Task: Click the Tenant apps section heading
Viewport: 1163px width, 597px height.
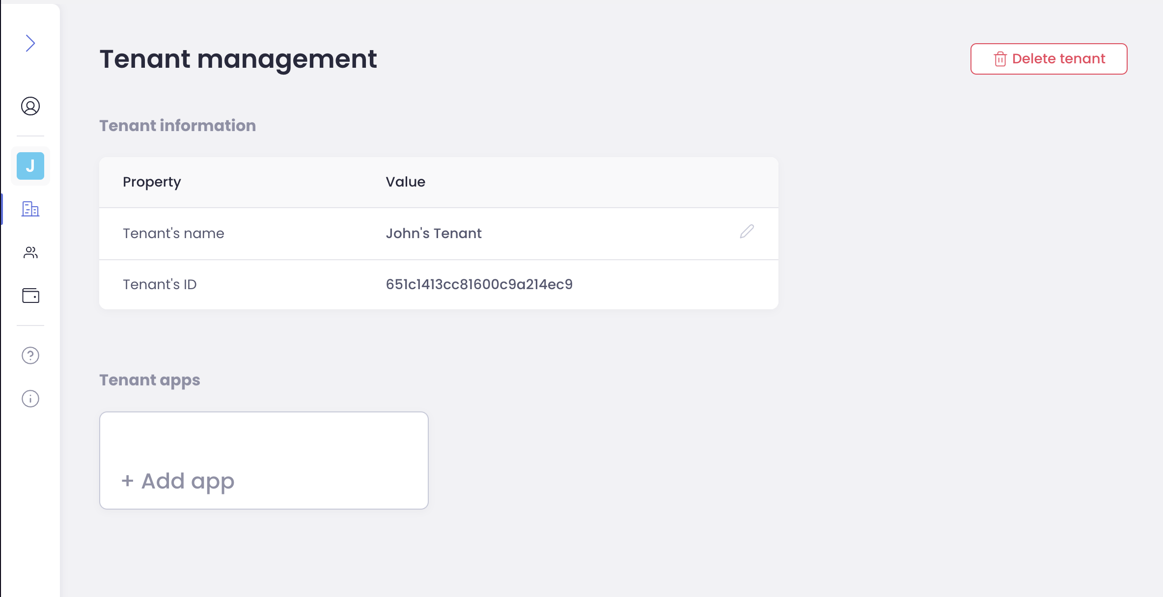Action: [x=150, y=380]
